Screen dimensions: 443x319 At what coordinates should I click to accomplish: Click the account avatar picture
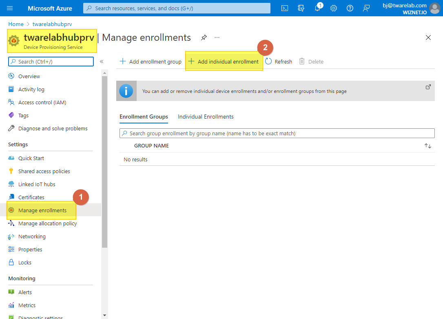click(x=435, y=8)
